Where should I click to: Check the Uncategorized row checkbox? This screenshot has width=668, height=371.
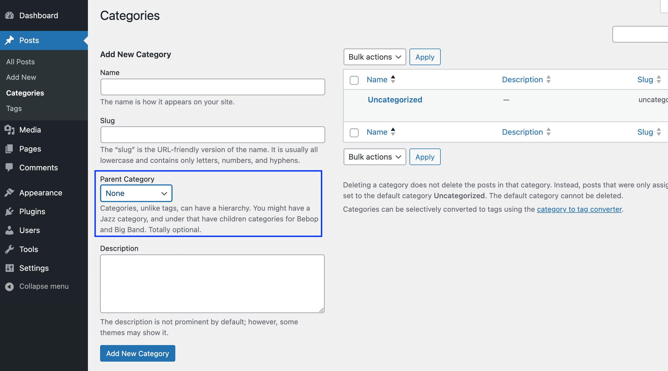[x=354, y=100]
